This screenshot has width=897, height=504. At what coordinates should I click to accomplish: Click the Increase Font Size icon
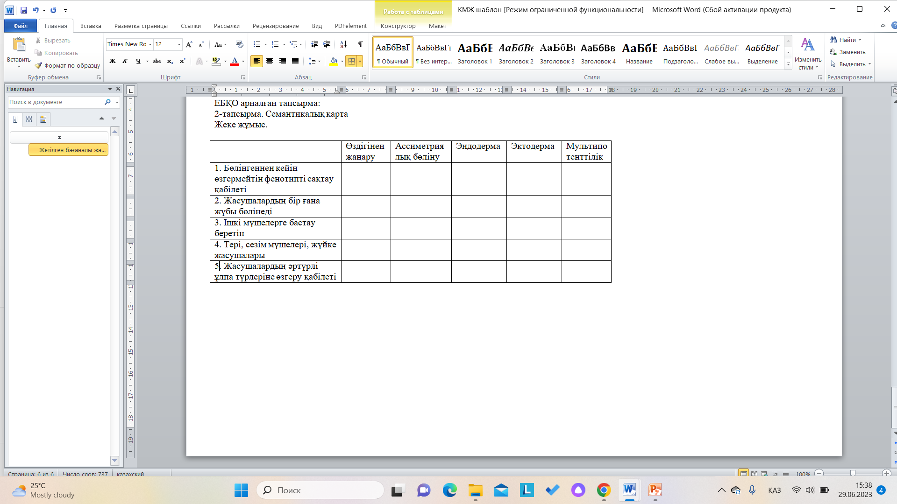189,44
